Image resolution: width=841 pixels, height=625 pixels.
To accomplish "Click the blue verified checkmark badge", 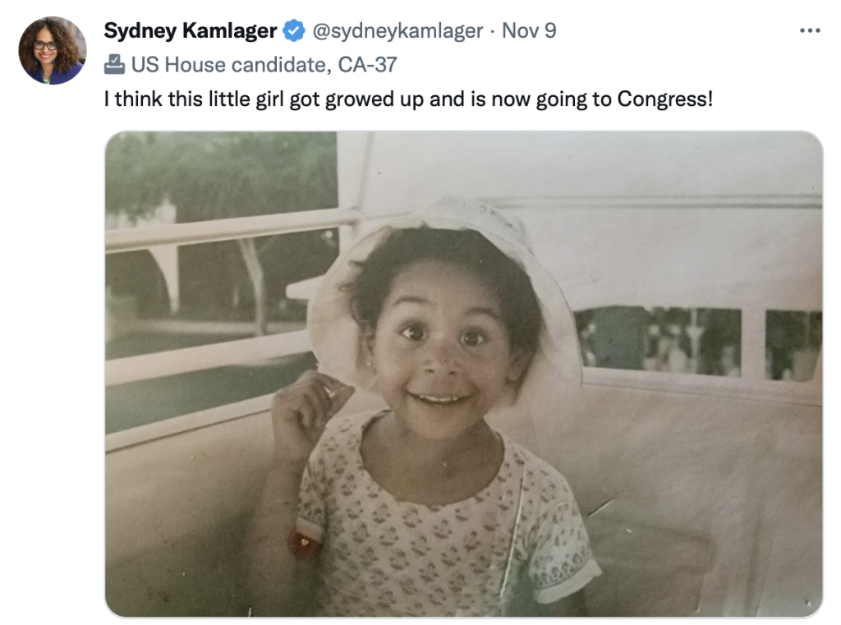I will point(293,31).
